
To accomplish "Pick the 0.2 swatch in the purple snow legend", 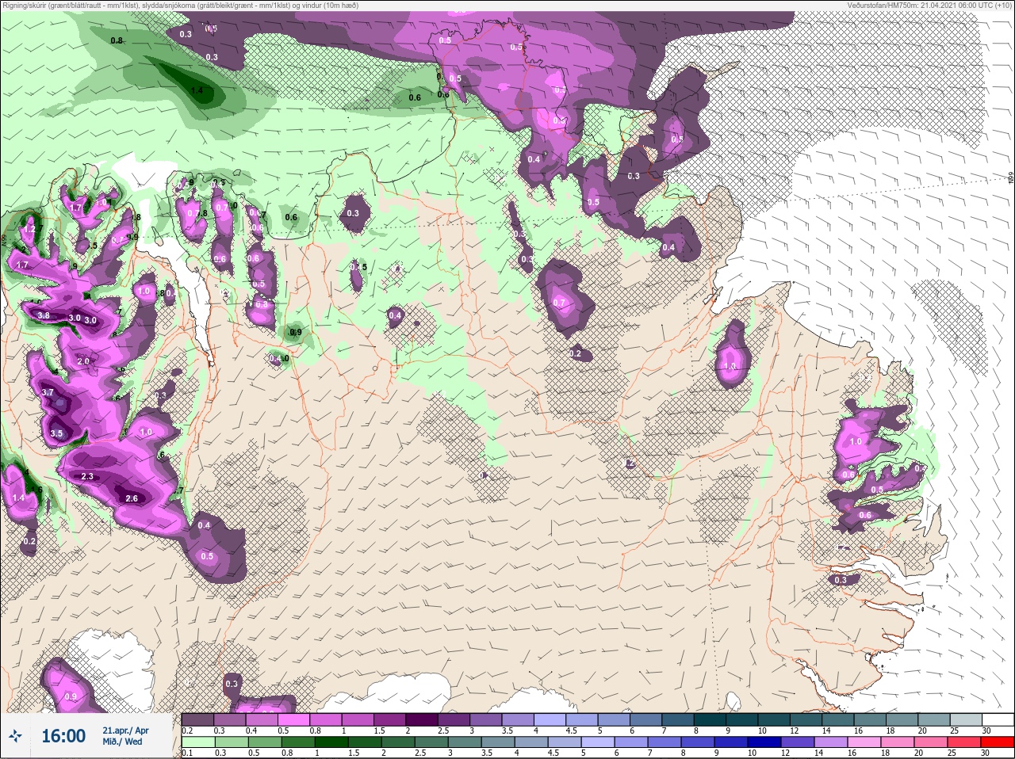I will 197,719.
